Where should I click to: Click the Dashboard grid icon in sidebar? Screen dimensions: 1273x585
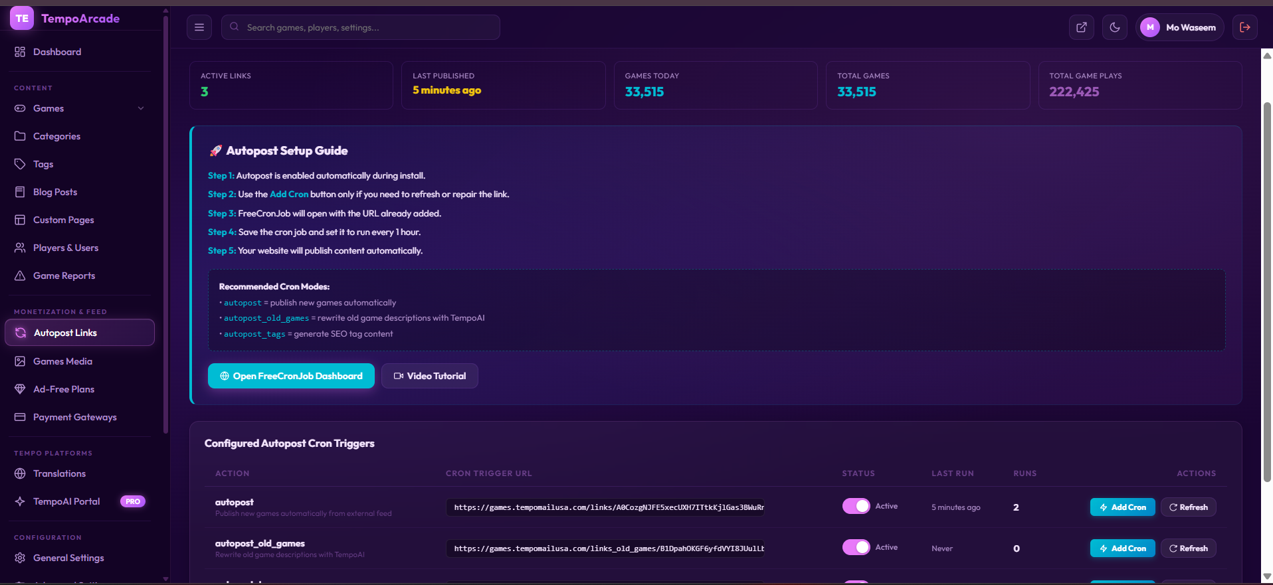click(20, 52)
